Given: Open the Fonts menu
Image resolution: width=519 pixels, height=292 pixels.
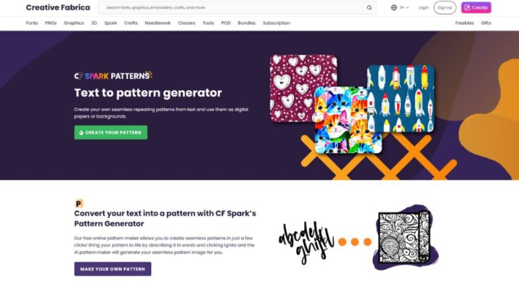Looking at the screenshot, I should click(32, 23).
